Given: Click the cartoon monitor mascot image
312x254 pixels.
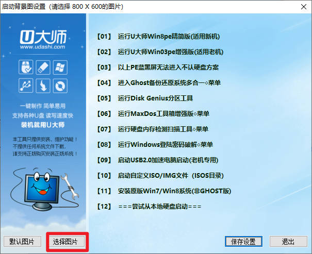Looking at the screenshot, I should 45,190.
